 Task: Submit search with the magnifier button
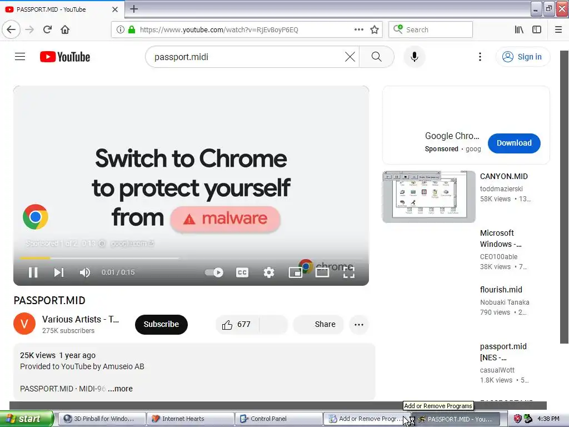[x=376, y=57]
